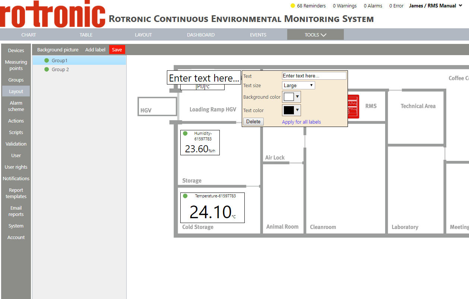
Task: Open Report templates in the sidebar
Action: click(16, 193)
